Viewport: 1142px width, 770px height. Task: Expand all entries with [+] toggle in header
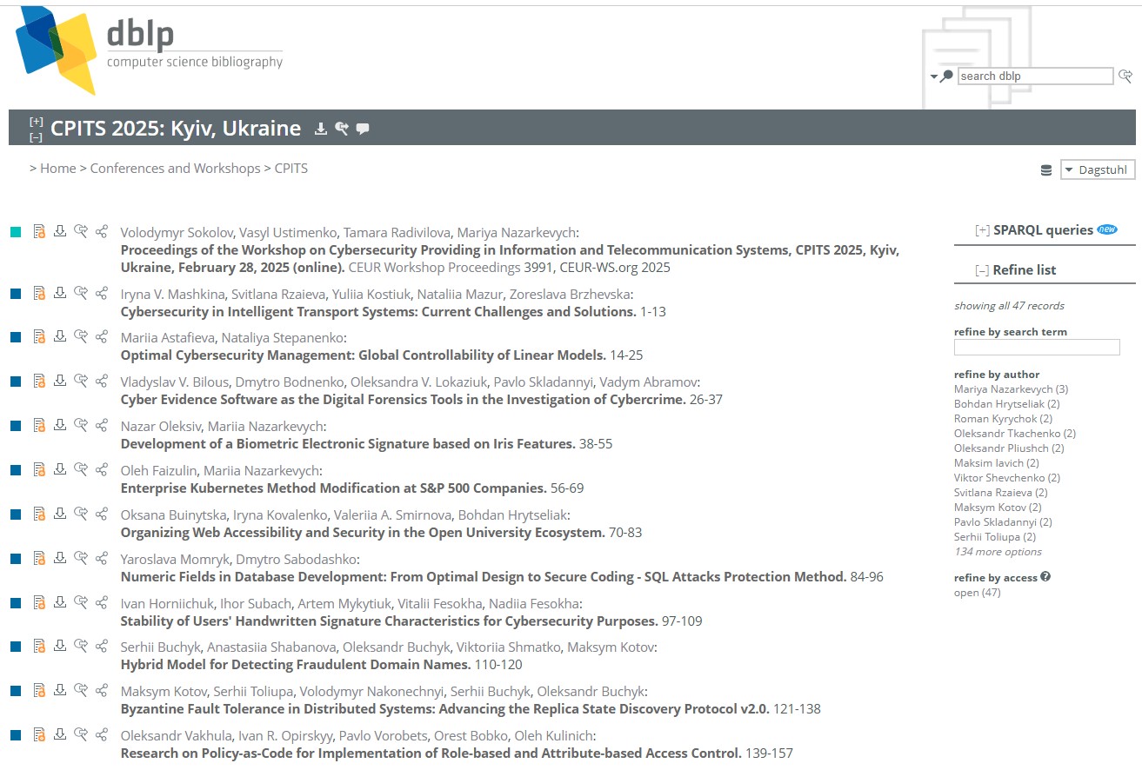pos(36,122)
